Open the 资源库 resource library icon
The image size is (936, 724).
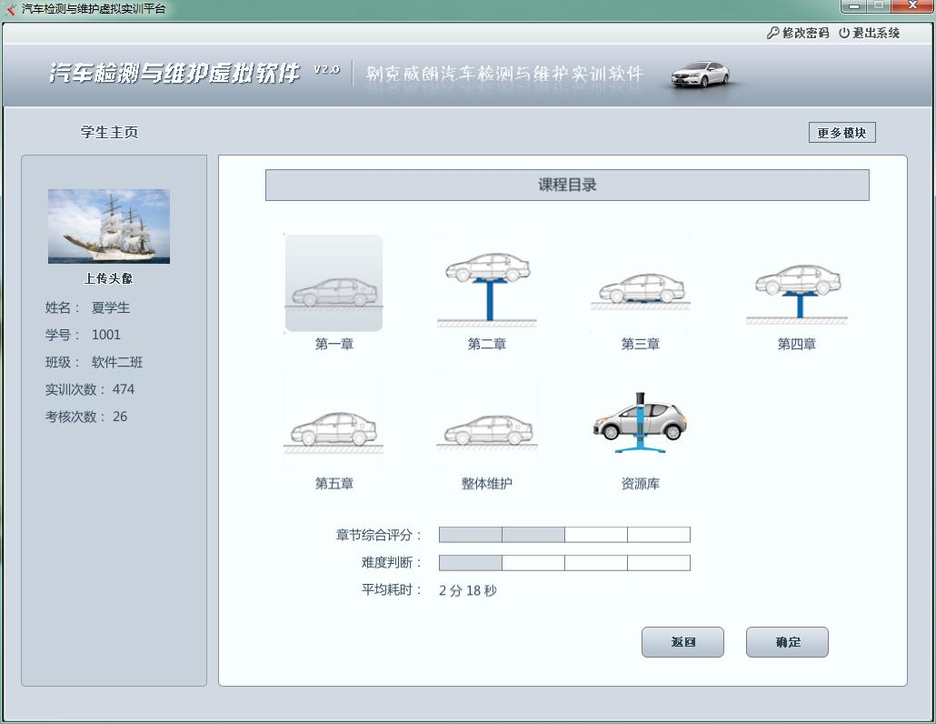(x=640, y=422)
